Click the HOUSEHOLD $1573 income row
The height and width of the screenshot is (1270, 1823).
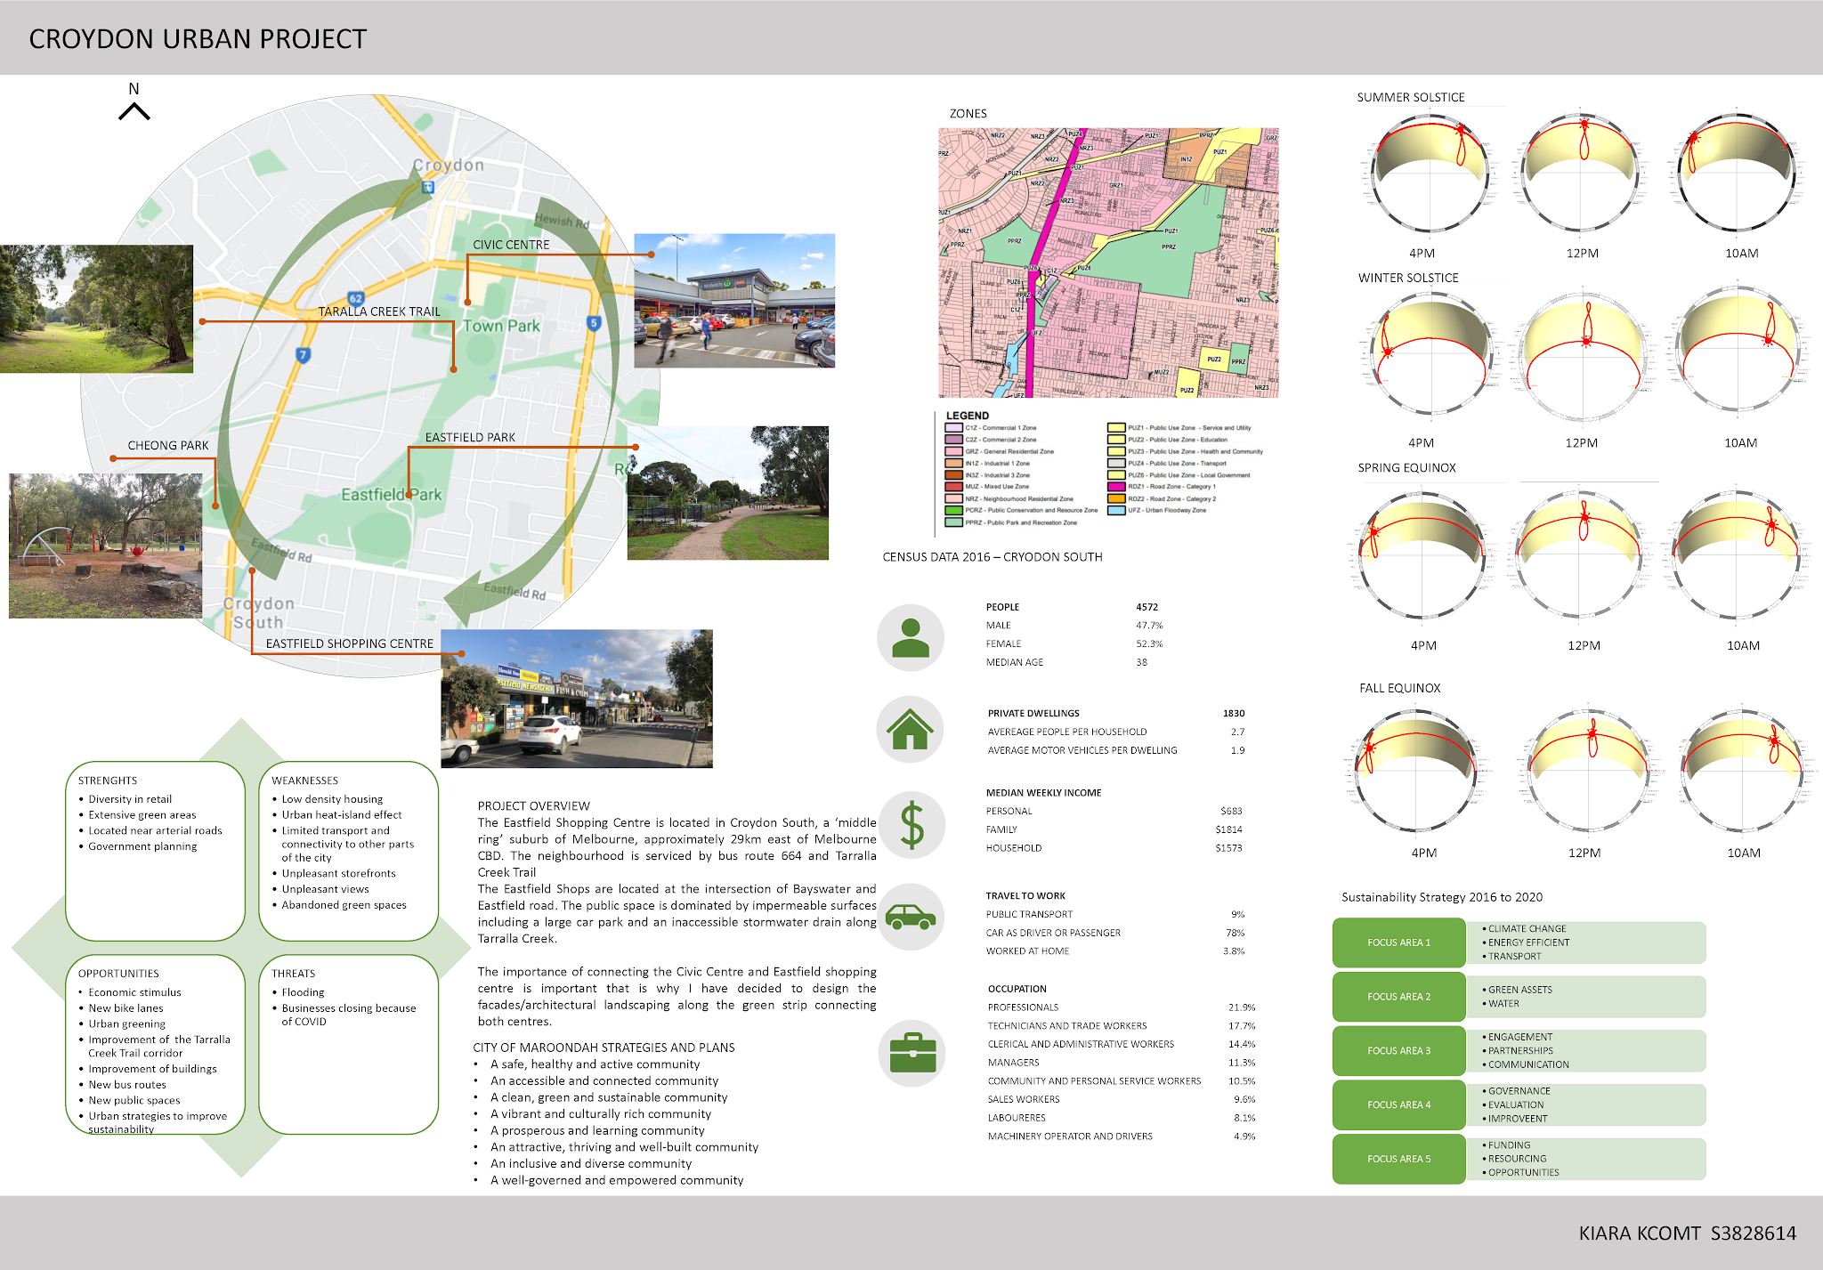coord(1114,848)
